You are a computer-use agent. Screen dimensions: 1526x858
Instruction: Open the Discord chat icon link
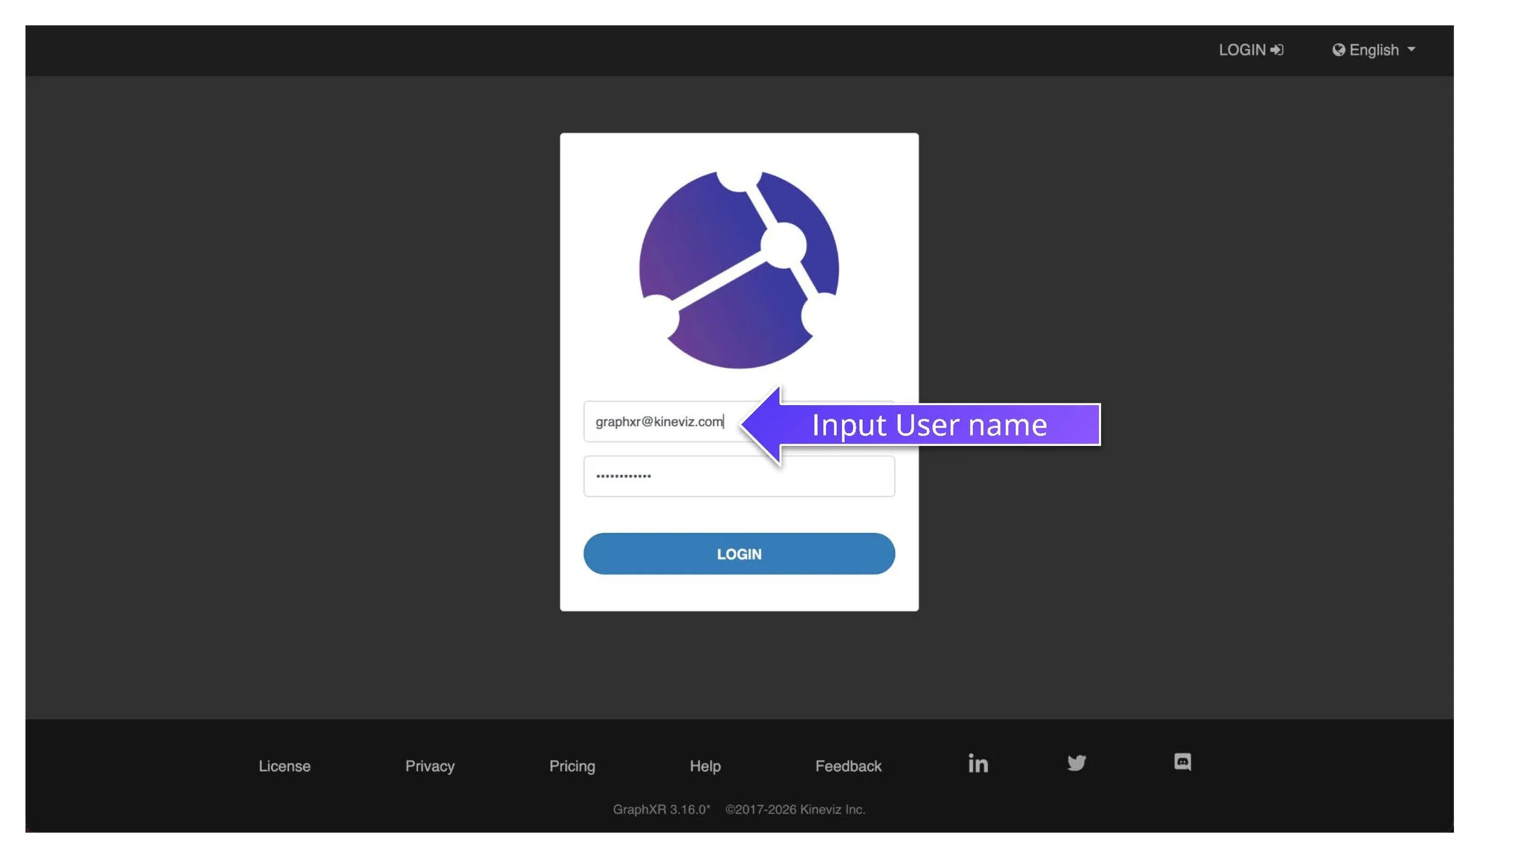(1182, 762)
